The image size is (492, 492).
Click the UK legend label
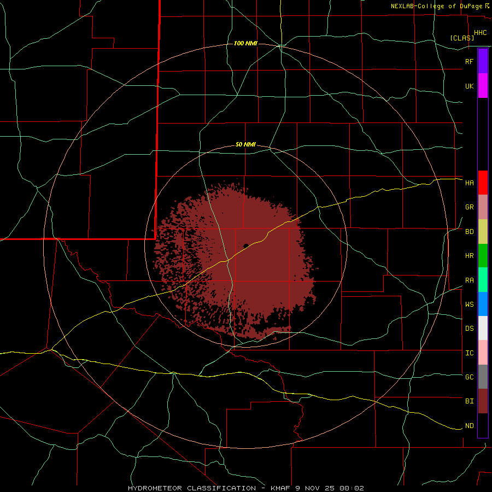click(470, 86)
